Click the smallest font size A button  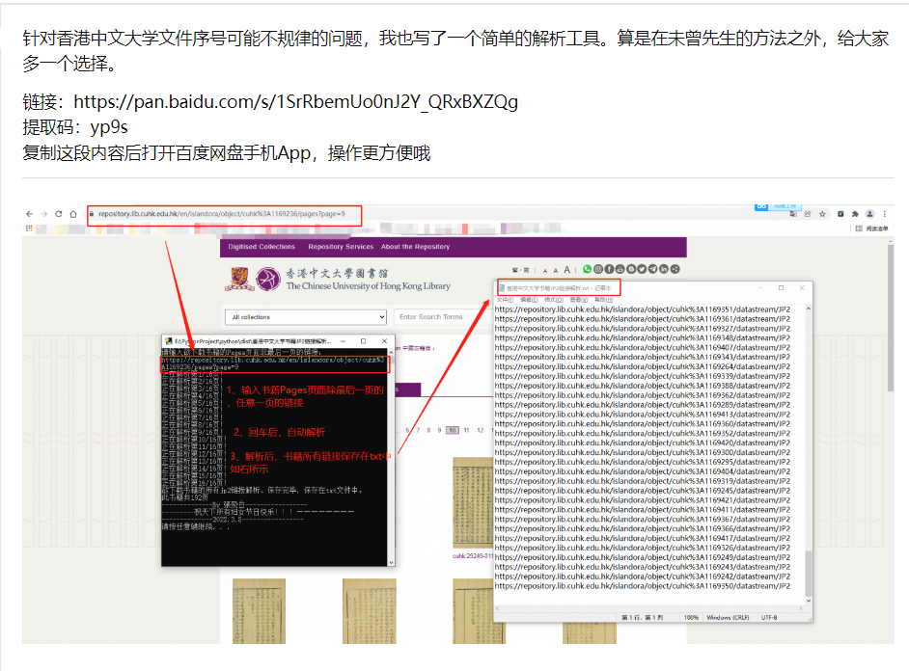point(545,270)
